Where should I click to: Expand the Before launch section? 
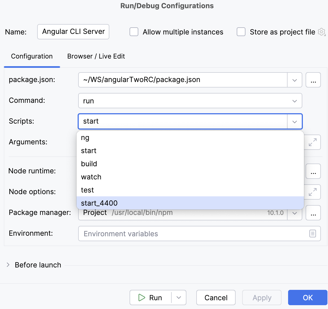pyautogui.click(x=8, y=265)
